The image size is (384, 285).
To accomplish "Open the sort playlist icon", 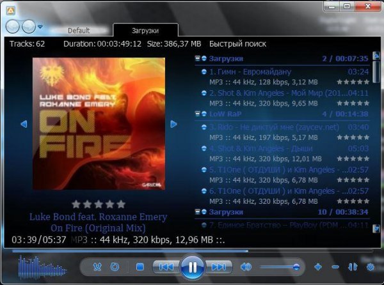I will pos(353,267).
